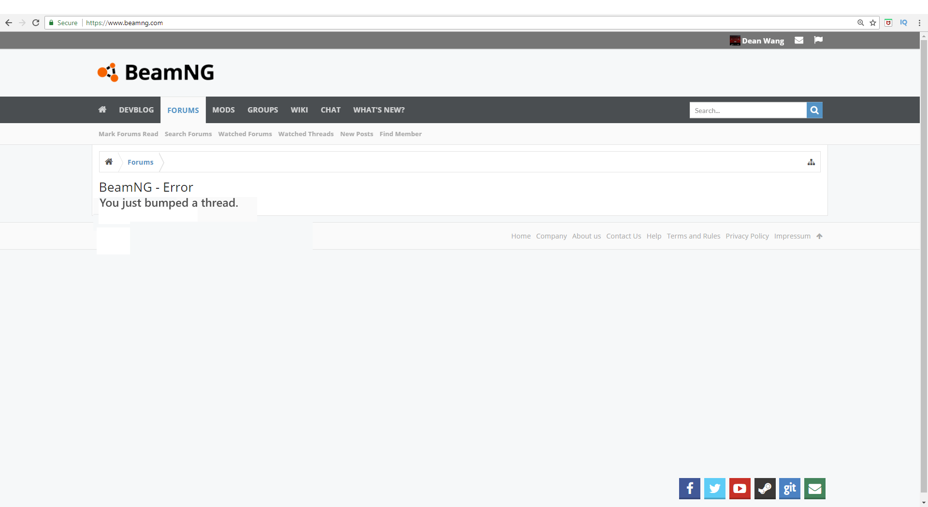The image size is (928, 507).
Task: Open the DEVBLOG tab
Action: coord(136,110)
